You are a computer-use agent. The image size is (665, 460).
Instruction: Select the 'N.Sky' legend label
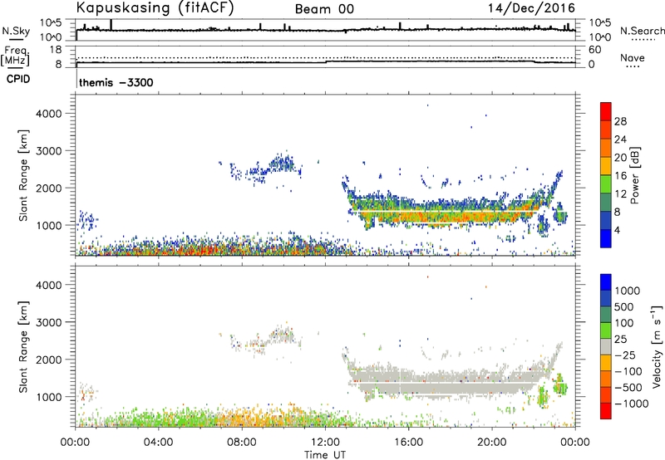16,31
